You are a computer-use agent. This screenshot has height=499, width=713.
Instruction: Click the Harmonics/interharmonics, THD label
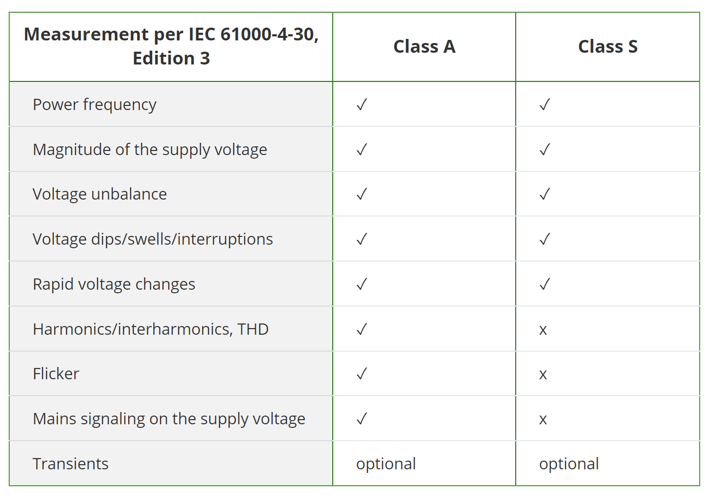pyautogui.click(x=151, y=329)
